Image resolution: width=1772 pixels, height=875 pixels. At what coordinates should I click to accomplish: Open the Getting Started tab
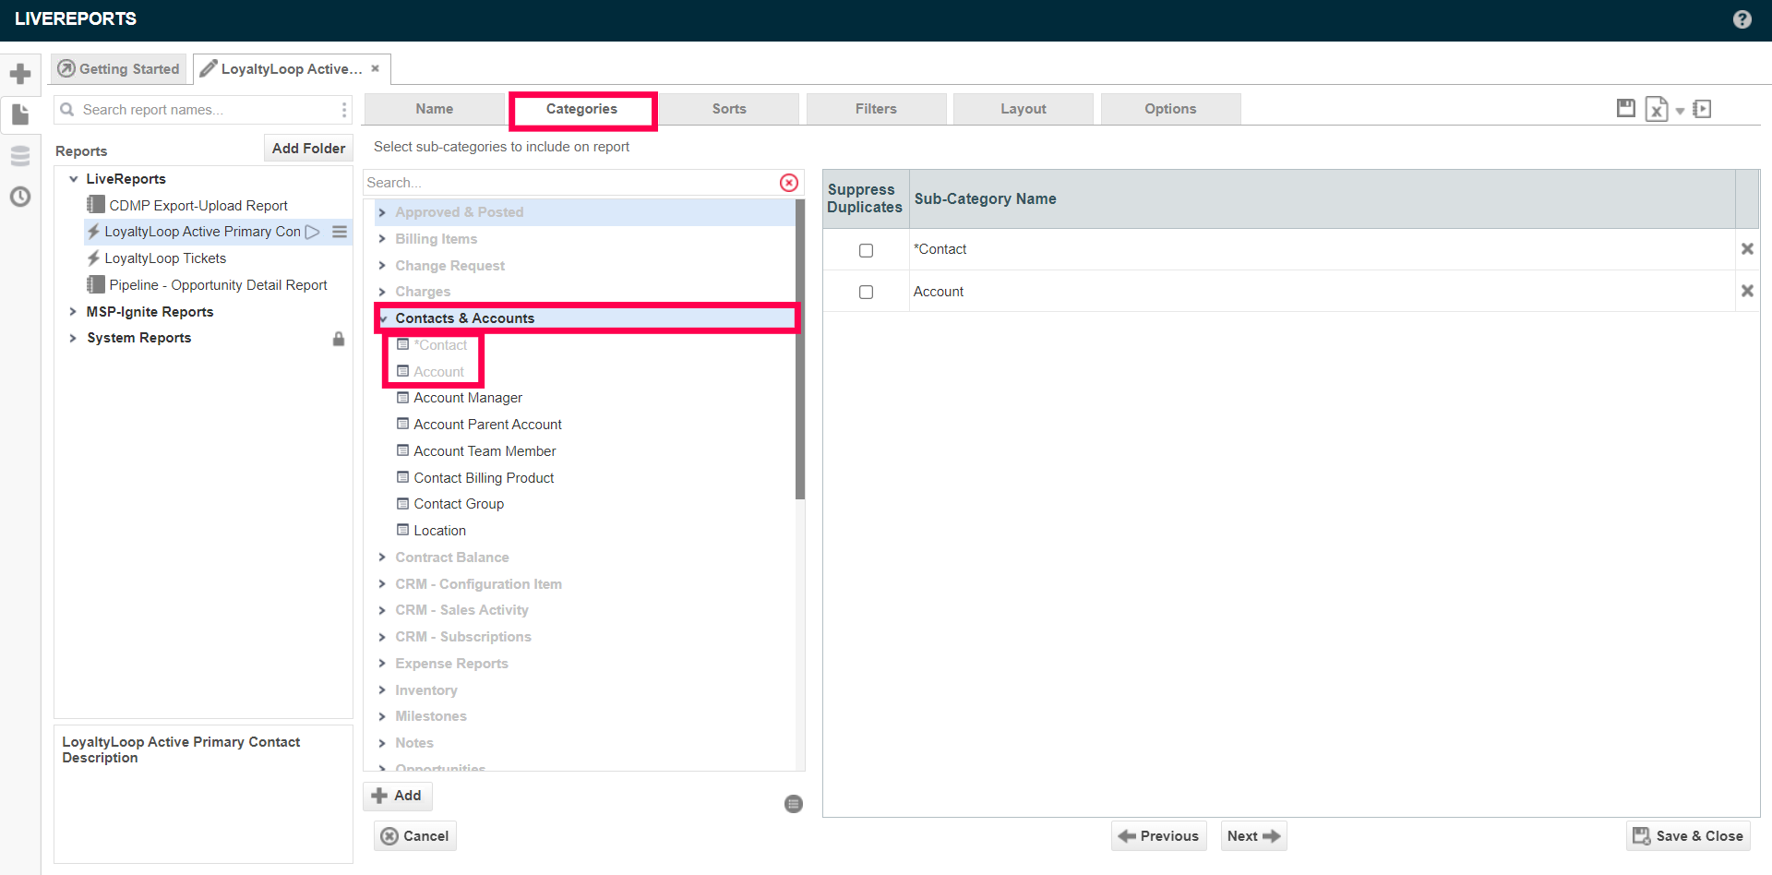(x=119, y=69)
